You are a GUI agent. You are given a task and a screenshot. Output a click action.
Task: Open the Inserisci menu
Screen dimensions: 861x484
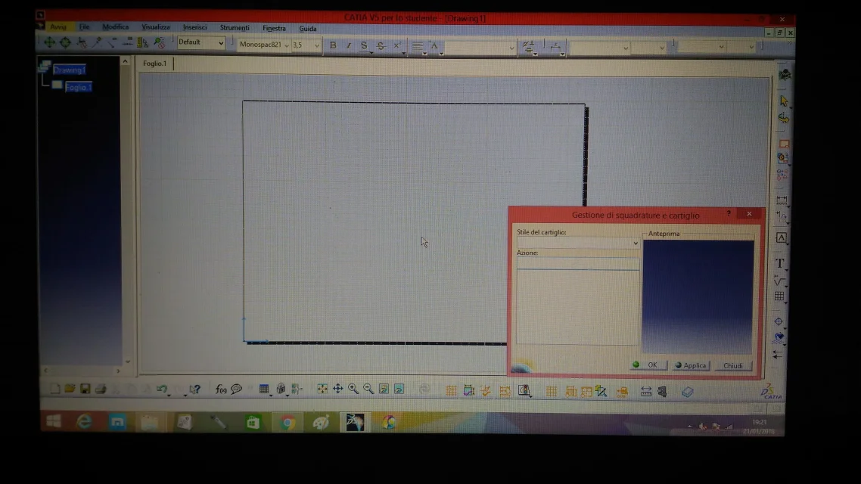point(194,28)
